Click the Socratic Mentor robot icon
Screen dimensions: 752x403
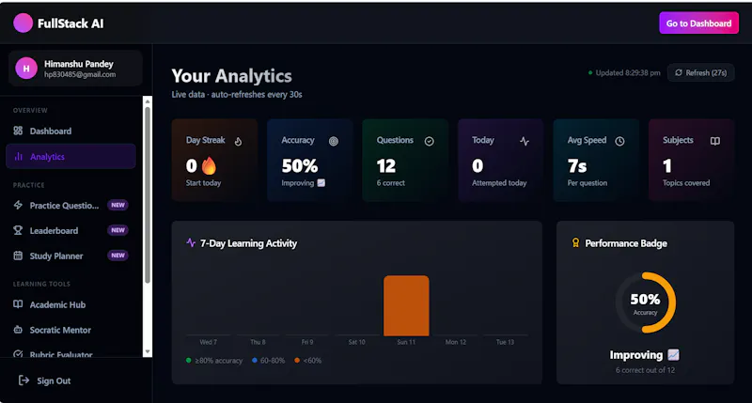pyautogui.click(x=18, y=330)
